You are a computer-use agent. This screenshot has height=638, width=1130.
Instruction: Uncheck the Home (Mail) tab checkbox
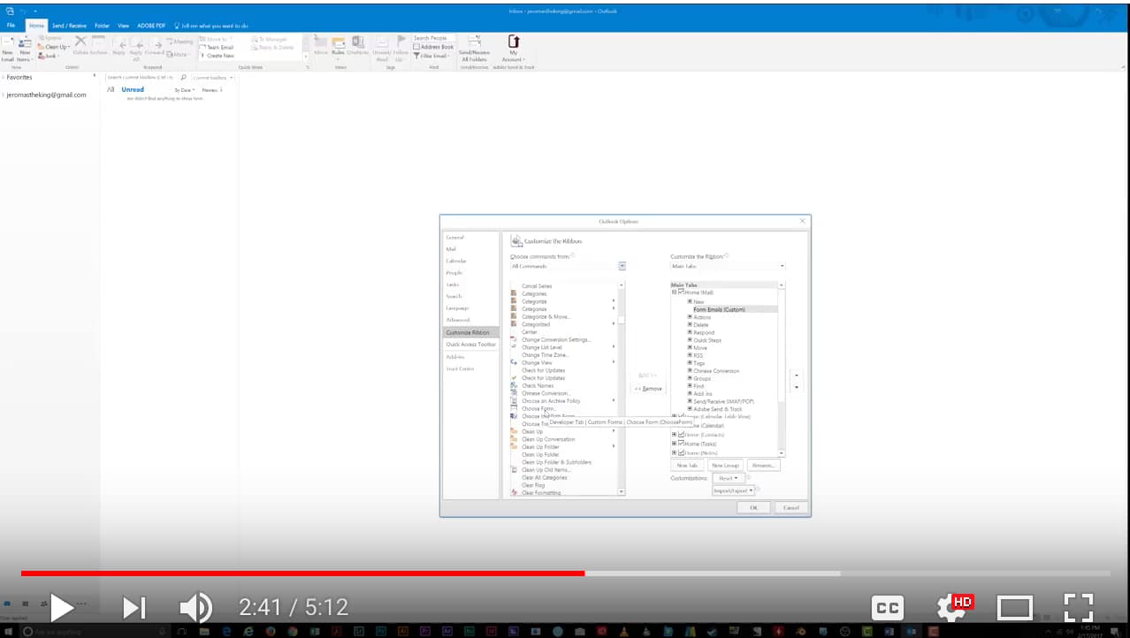coord(681,292)
